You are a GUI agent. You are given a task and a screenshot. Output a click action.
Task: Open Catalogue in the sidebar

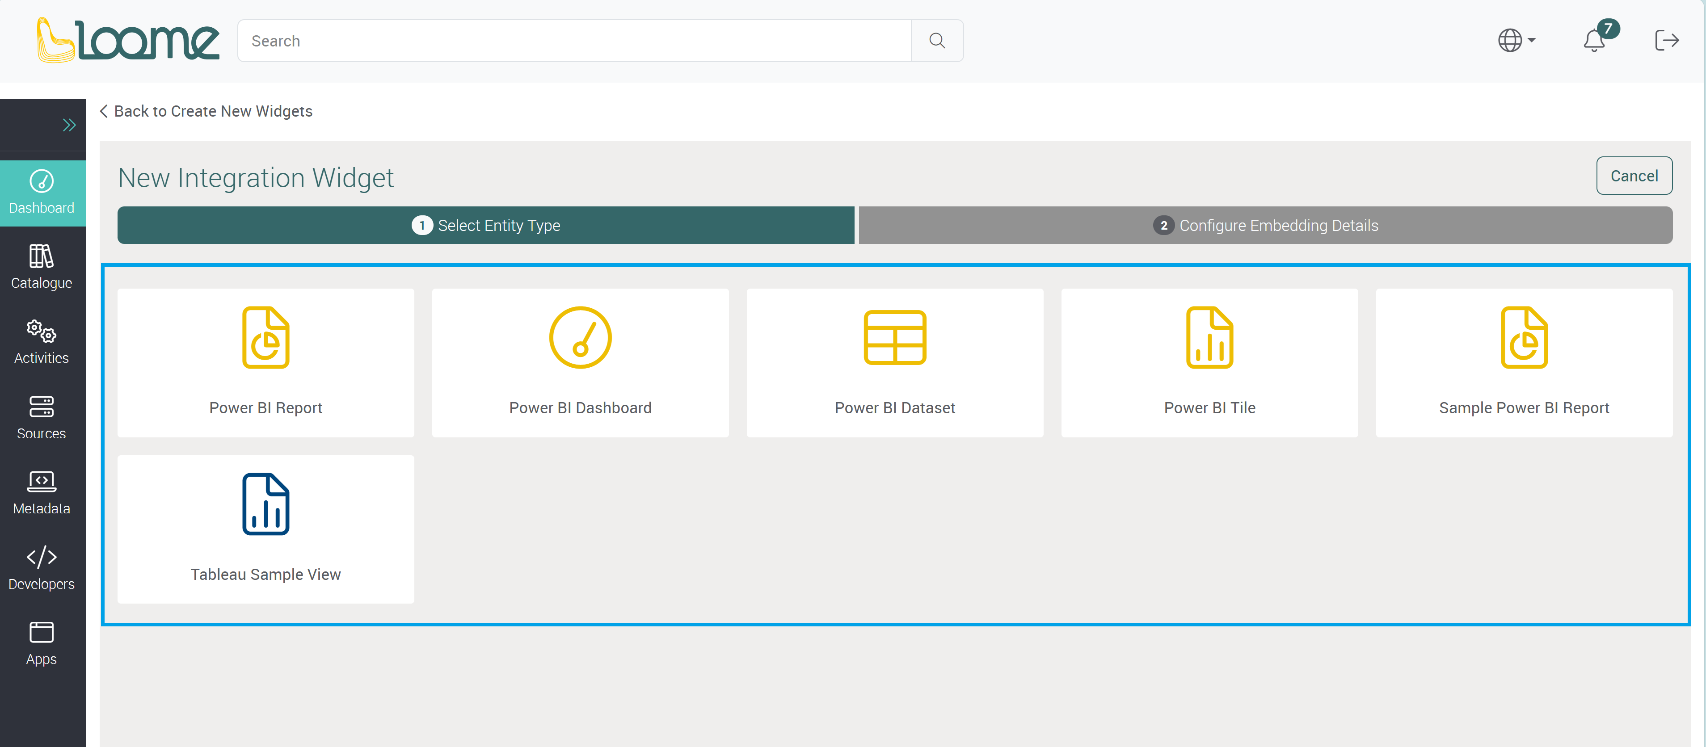42,267
